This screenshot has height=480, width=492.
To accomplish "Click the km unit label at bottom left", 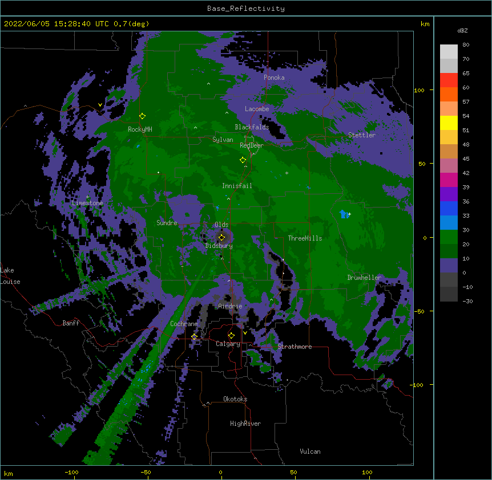I will (x=8, y=474).
